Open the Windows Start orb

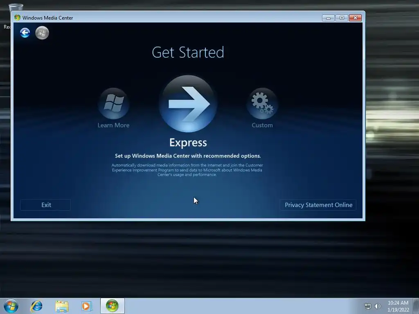pos(11,306)
